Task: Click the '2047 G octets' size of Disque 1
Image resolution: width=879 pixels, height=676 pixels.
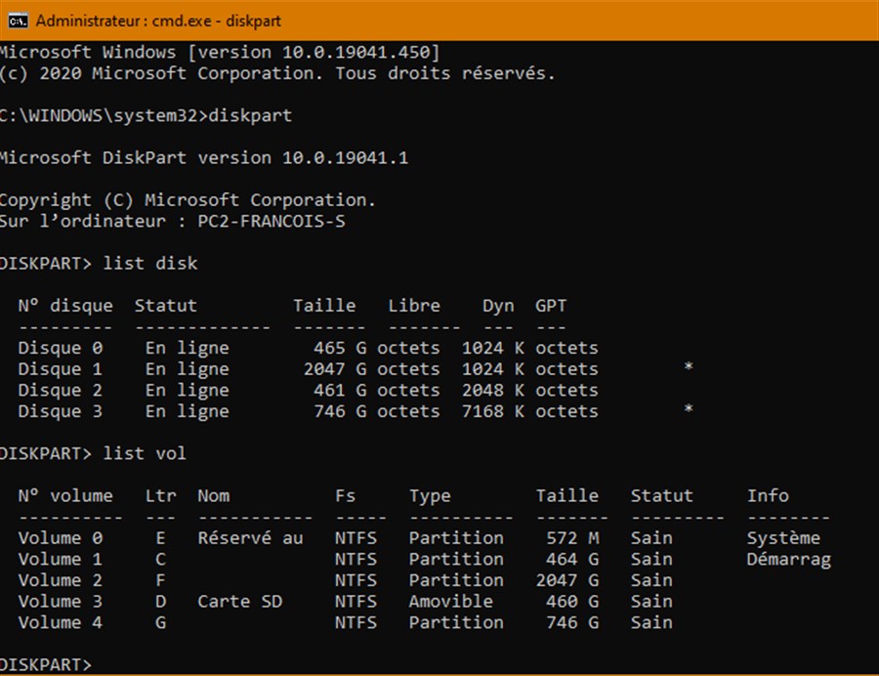Action: click(372, 369)
